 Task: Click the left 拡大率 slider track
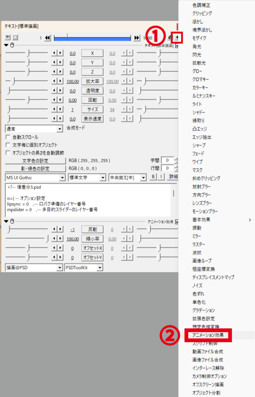27,81
